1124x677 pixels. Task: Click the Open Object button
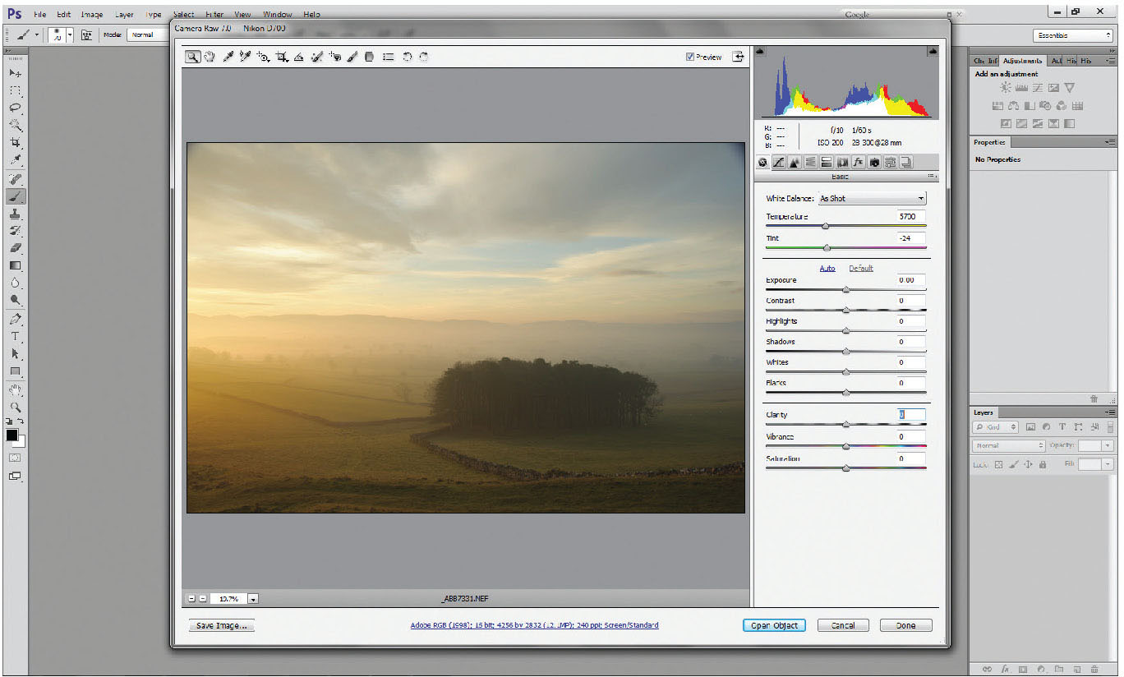coord(774,625)
